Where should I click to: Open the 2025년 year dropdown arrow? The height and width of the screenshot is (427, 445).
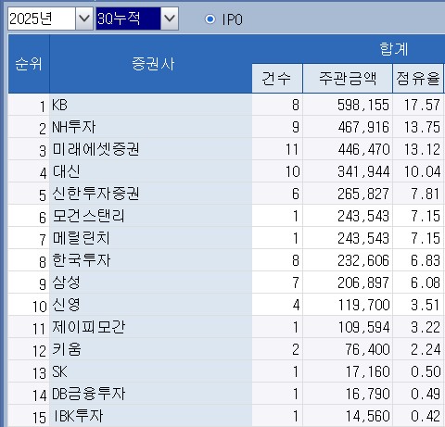pos(84,19)
